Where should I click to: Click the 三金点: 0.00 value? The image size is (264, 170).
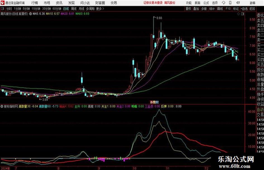pos(153,106)
